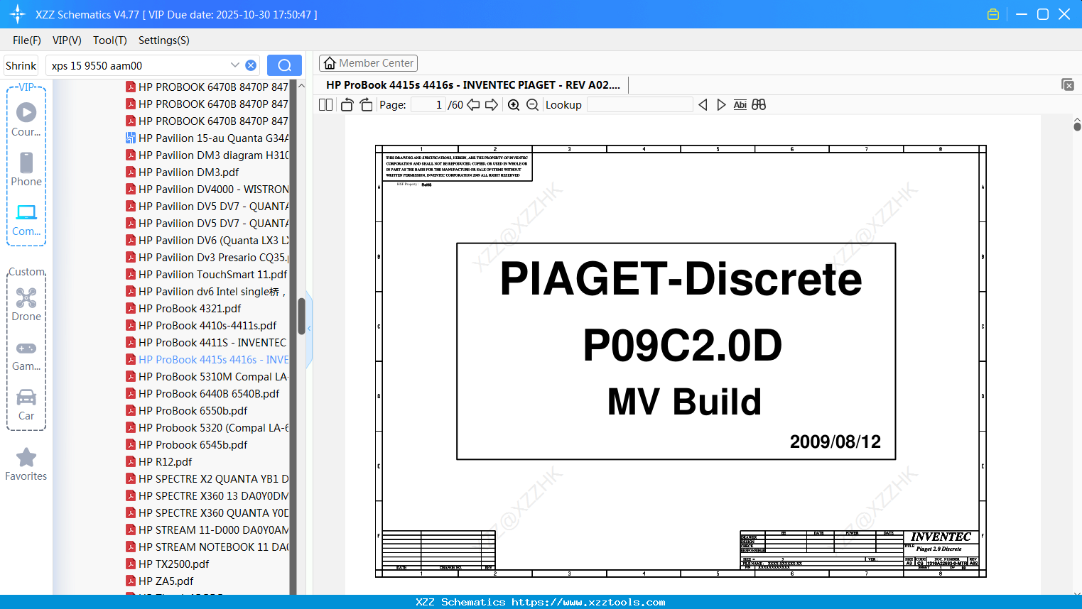Open HP ProBook 6440B 6540B.pdf
This screenshot has height=609, width=1082.
(203, 394)
